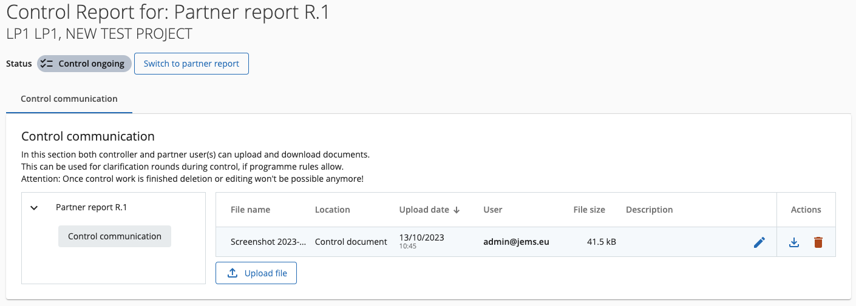The width and height of the screenshot is (856, 306).
Task: Select Control communication in the tree
Action: pos(115,236)
